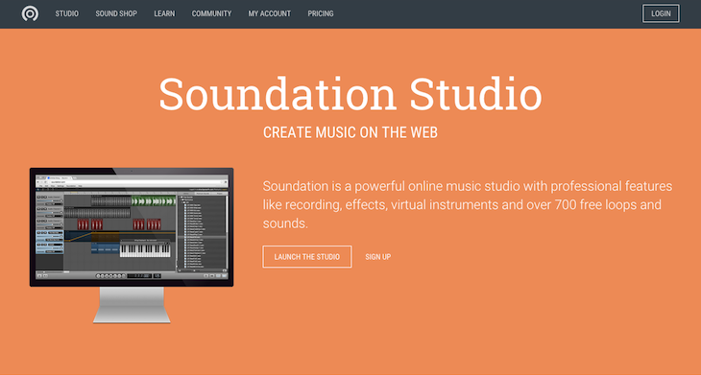This screenshot has width=701, height=375.
Task: Click the Login button
Action: pyautogui.click(x=661, y=13)
